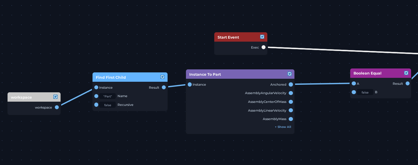
Task: Click the Recursive input pin
Action: pos(96,105)
